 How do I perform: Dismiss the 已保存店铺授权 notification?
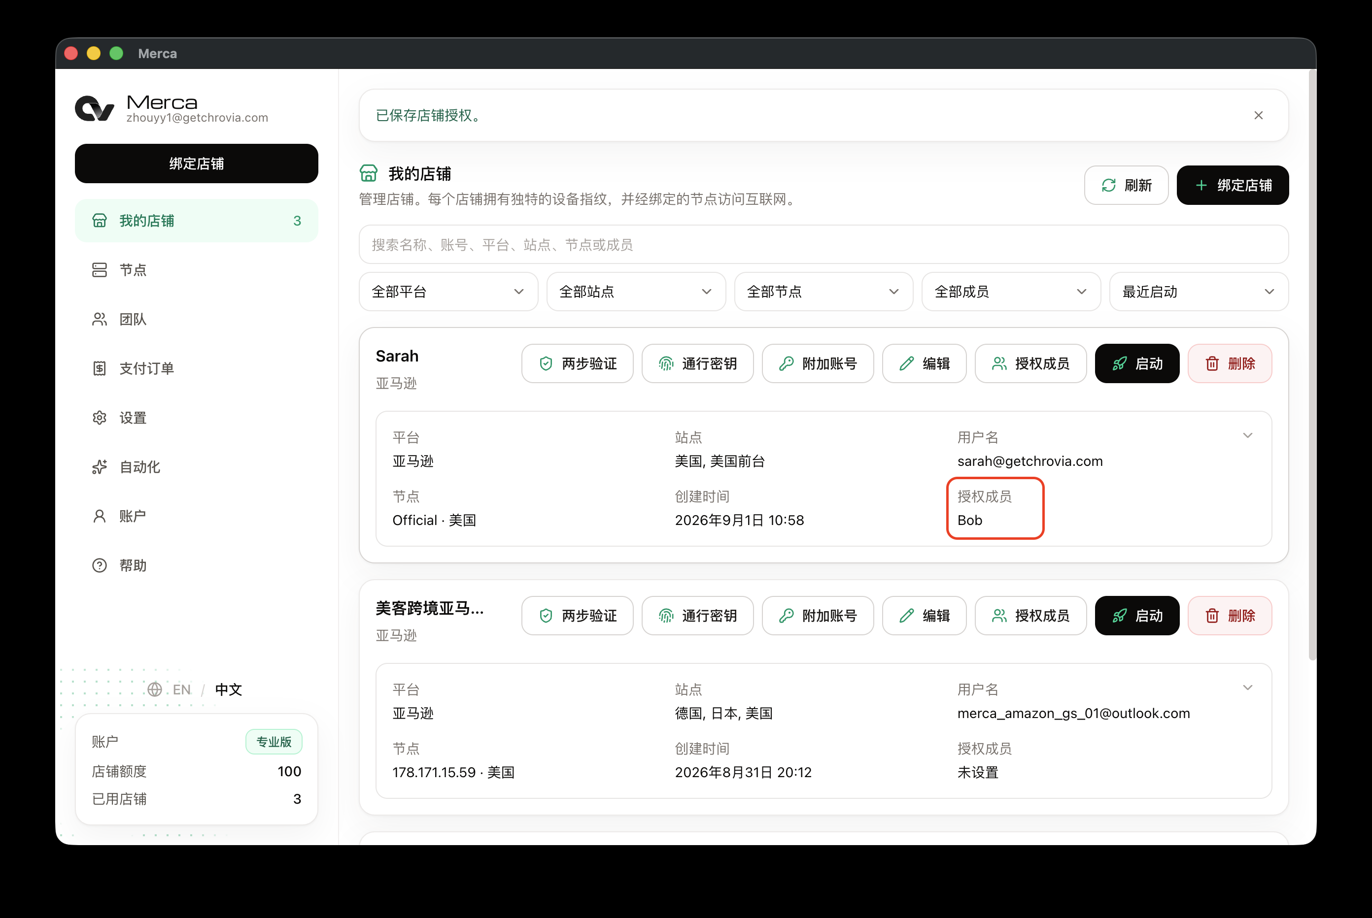pos(1258,115)
